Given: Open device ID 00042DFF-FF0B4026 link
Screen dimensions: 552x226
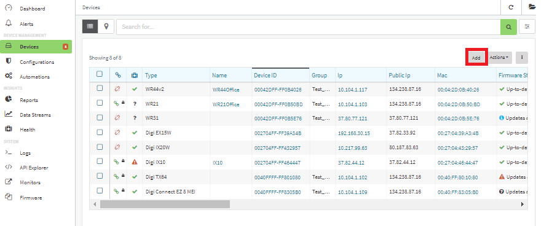Looking at the screenshot, I should (x=278, y=90).
